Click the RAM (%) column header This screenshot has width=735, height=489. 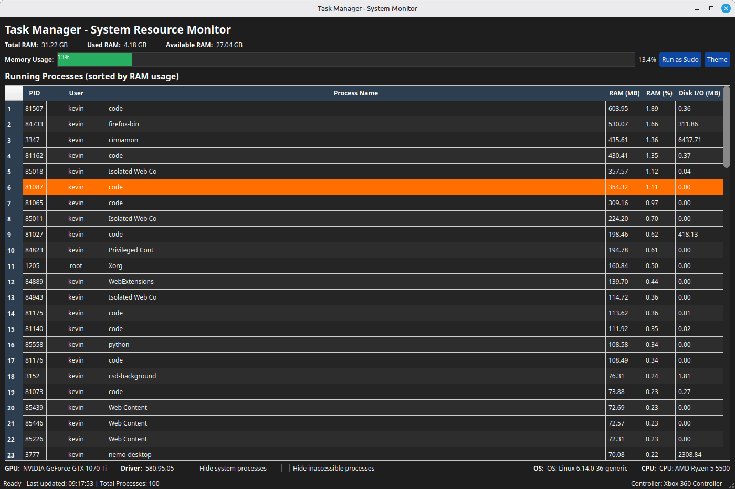(659, 93)
